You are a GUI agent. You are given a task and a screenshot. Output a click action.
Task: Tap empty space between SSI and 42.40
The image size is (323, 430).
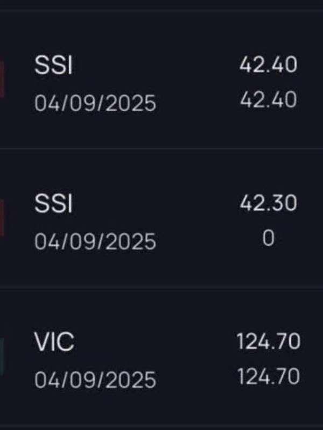[x=156, y=67]
